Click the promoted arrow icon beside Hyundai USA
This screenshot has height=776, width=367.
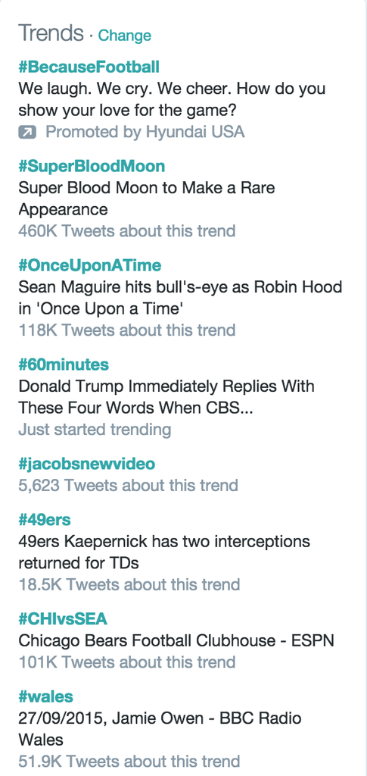[x=27, y=132]
